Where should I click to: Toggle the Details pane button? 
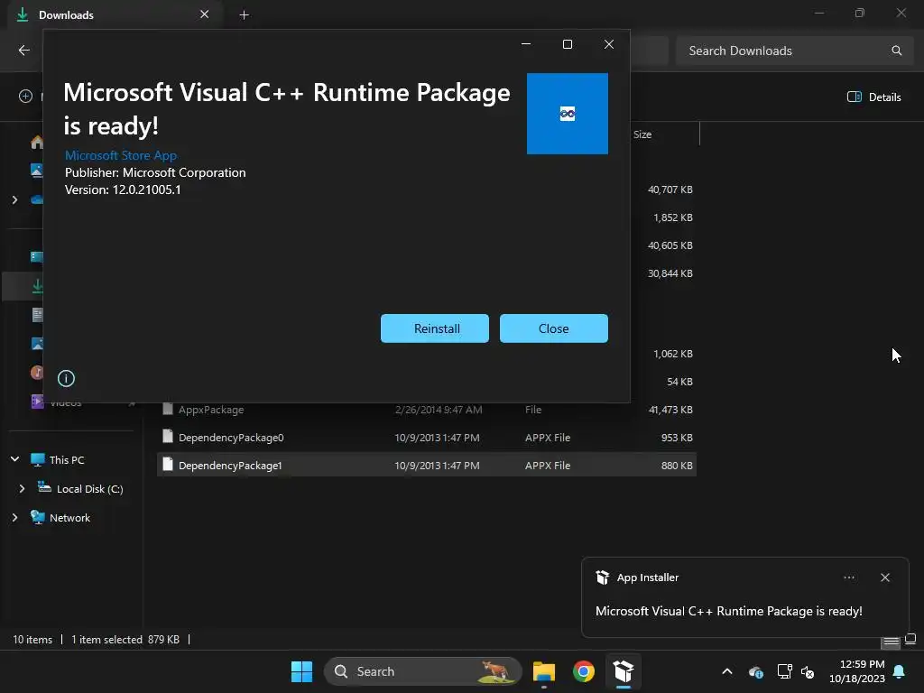coord(873,97)
